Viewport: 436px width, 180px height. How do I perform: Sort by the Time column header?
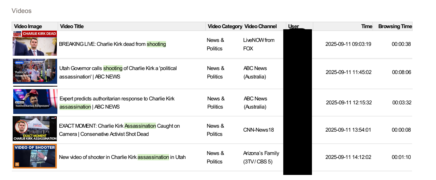click(x=367, y=26)
